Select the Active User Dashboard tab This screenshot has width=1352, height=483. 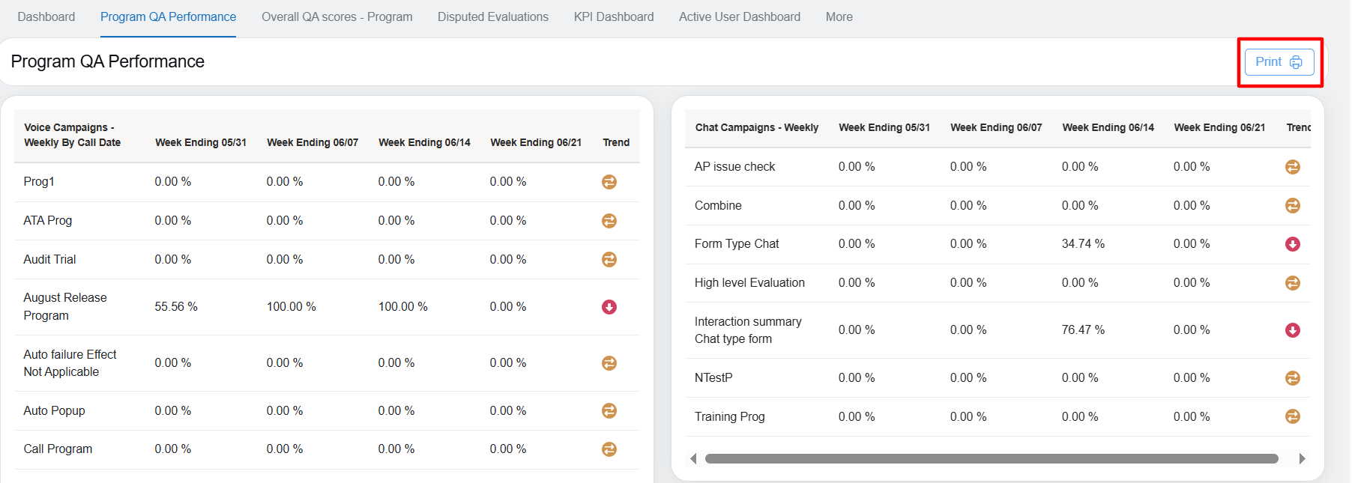tap(739, 17)
